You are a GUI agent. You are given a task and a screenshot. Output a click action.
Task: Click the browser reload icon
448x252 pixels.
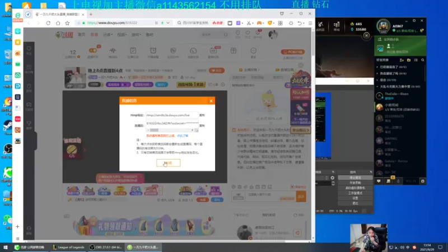click(x=48, y=23)
